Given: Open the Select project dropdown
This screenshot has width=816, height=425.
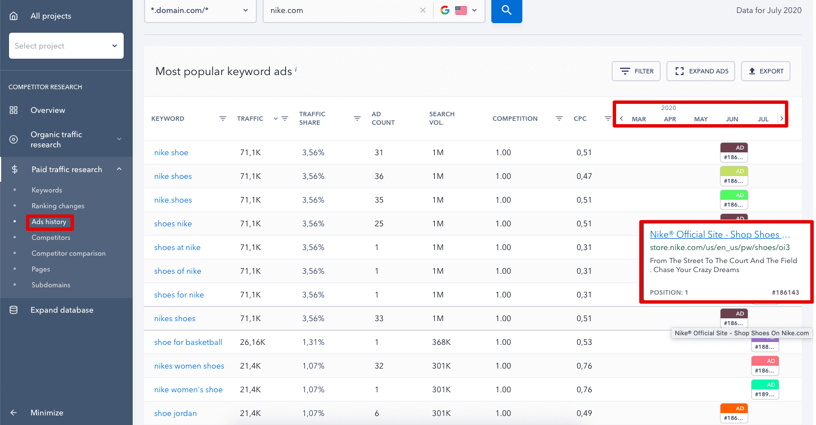Looking at the screenshot, I should [x=66, y=46].
